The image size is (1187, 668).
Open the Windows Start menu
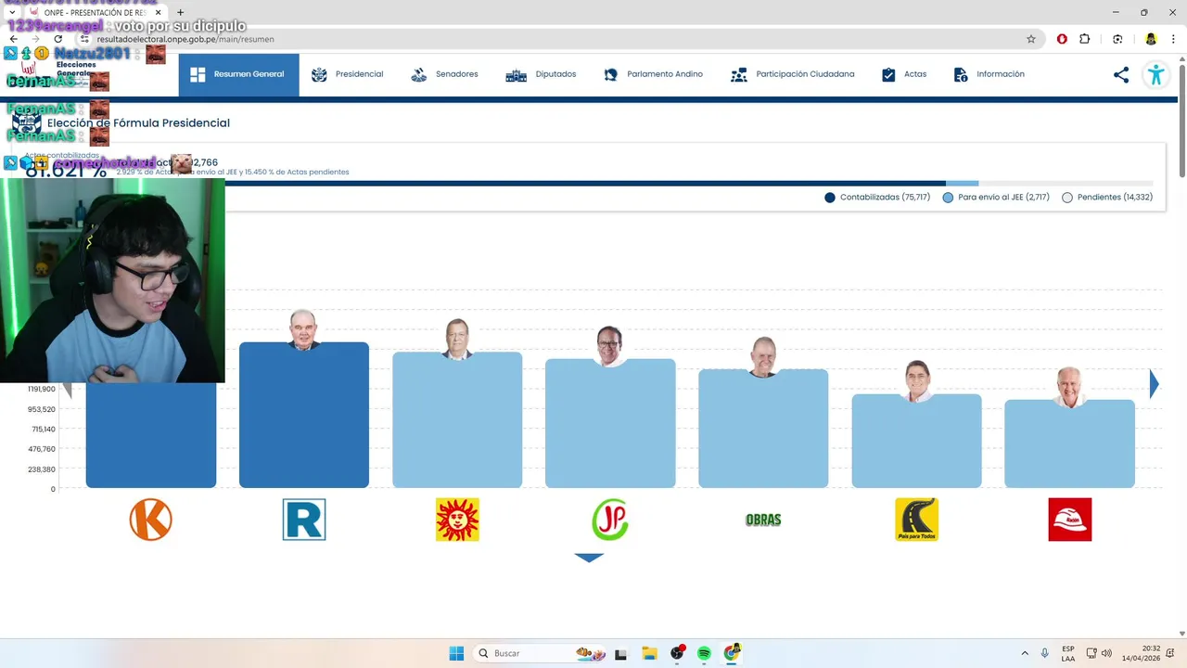[456, 653]
